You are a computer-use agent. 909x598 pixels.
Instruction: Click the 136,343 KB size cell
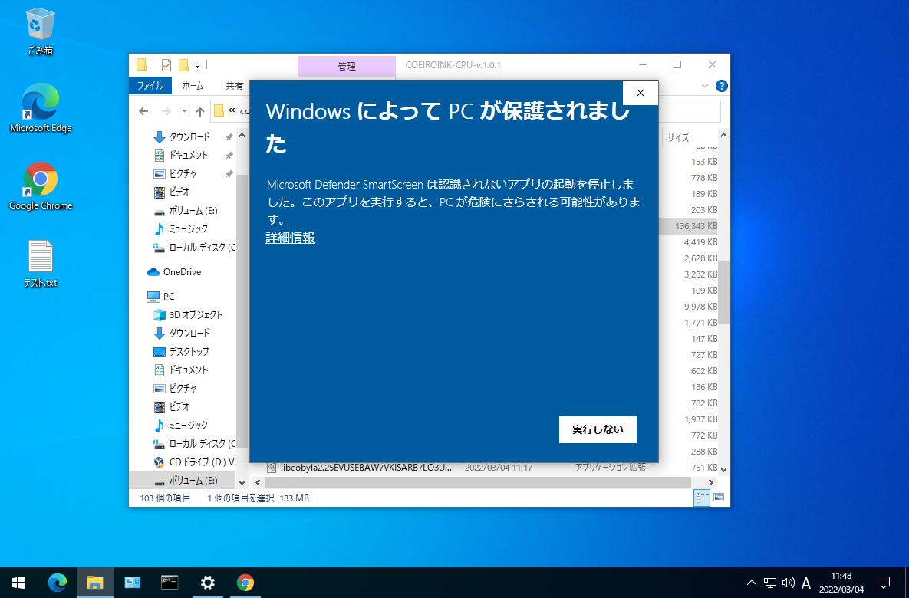pos(696,226)
